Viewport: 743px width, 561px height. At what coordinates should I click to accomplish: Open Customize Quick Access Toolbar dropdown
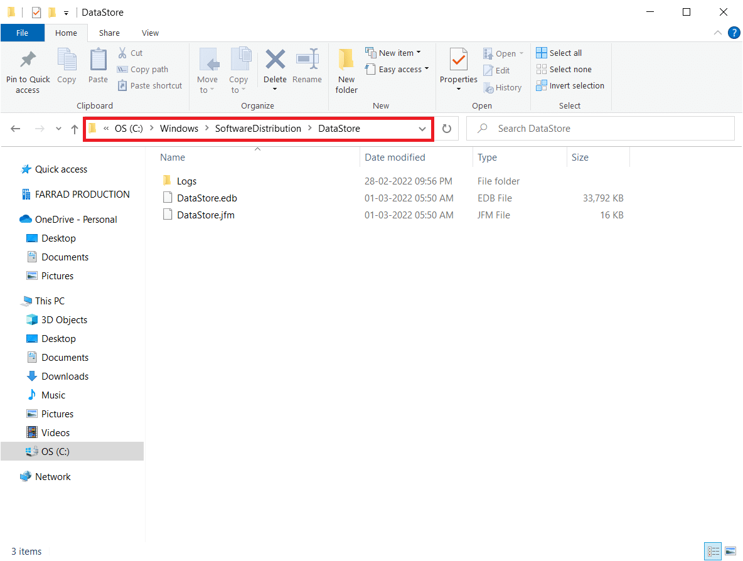pyautogui.click(x=67, y=13)
